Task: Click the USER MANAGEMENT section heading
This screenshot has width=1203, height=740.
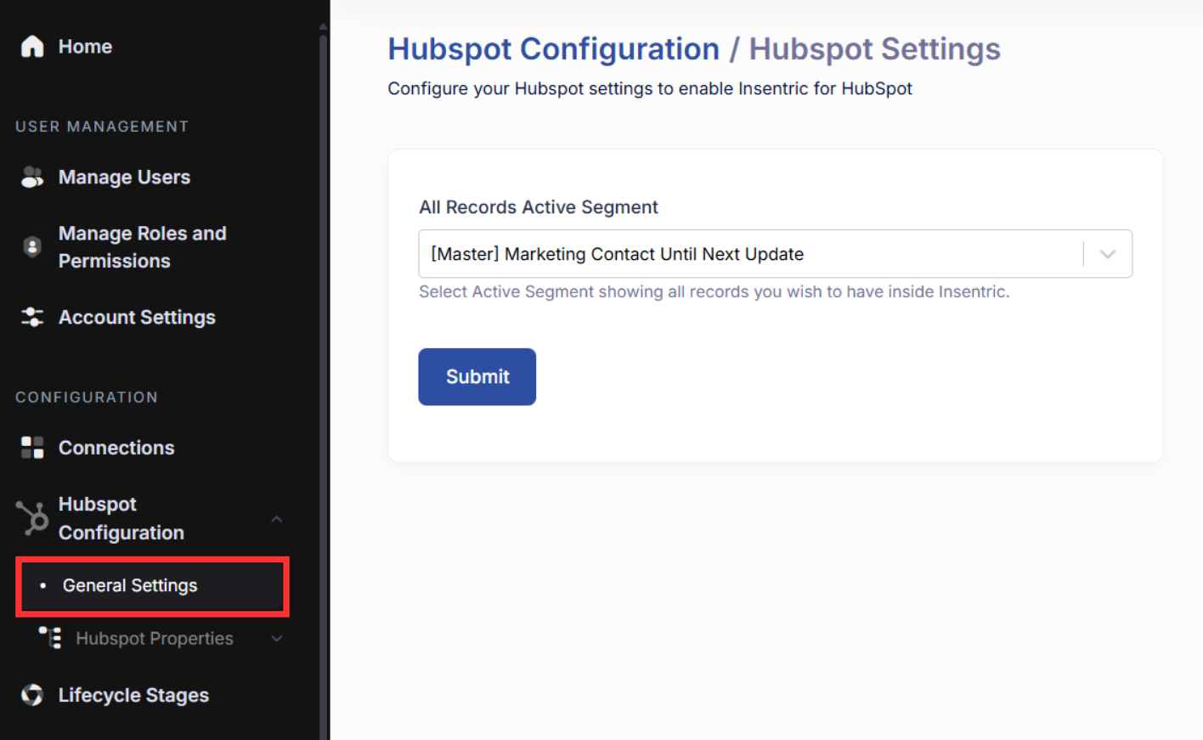Action: click(102, 127)
